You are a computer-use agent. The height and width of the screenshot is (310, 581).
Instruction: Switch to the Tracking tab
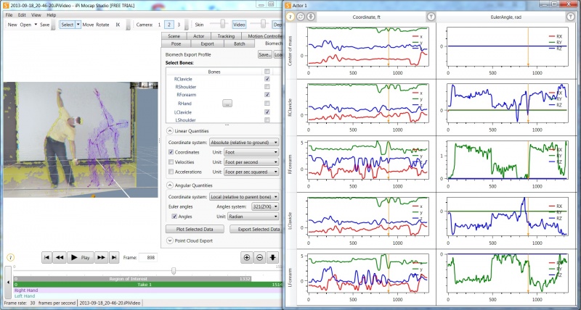coord(226,35)
